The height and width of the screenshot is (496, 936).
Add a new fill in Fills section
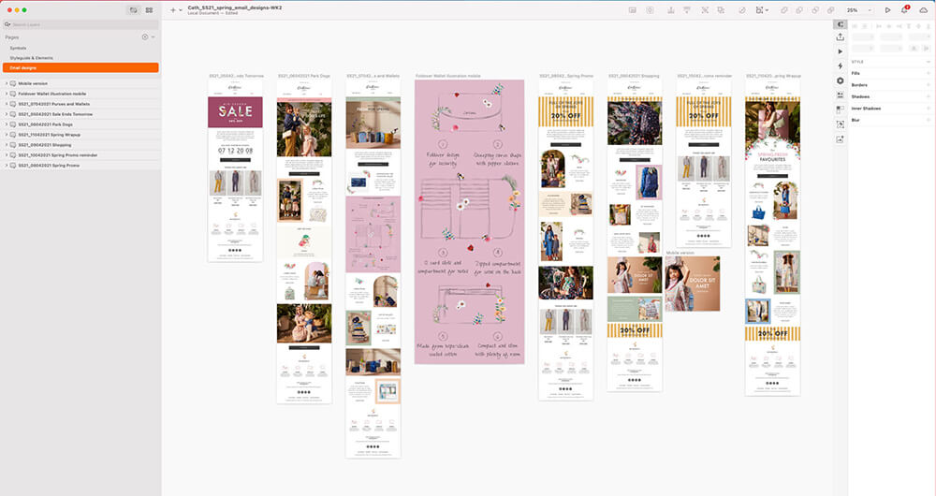coord(928,71)
